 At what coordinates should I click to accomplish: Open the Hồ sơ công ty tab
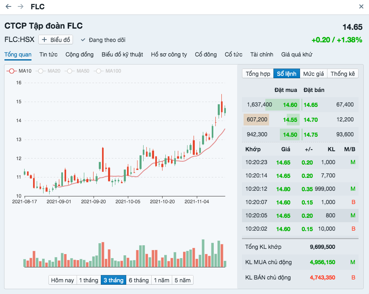[x=169, y=54]
